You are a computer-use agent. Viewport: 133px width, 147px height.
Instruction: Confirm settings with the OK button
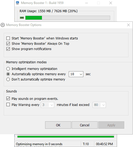coord(58,125)
